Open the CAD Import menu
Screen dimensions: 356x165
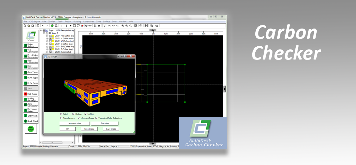(x=35, y=22)
